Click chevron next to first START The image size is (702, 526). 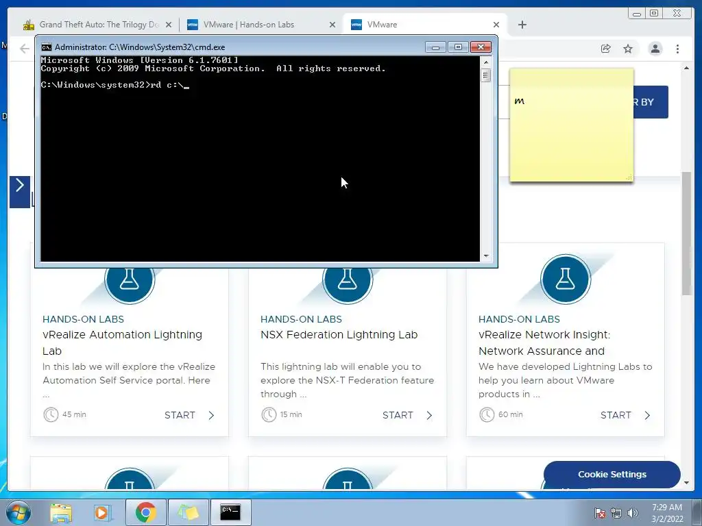click(x=211, y=415)
